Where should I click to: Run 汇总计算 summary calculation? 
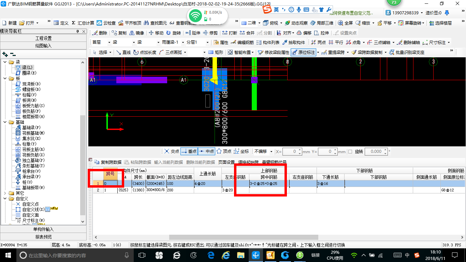83,23
